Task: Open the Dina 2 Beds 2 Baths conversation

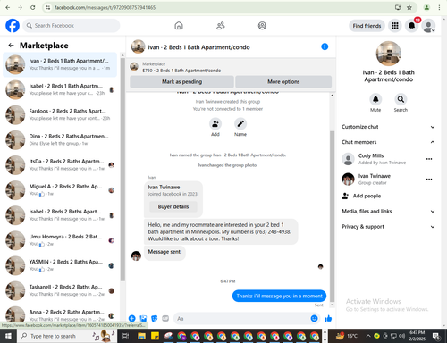Action: pos(60,140)
